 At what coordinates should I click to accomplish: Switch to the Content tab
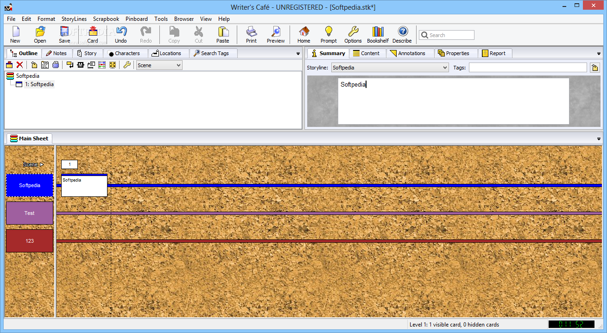pyautogui.click(x=367, y=53)
